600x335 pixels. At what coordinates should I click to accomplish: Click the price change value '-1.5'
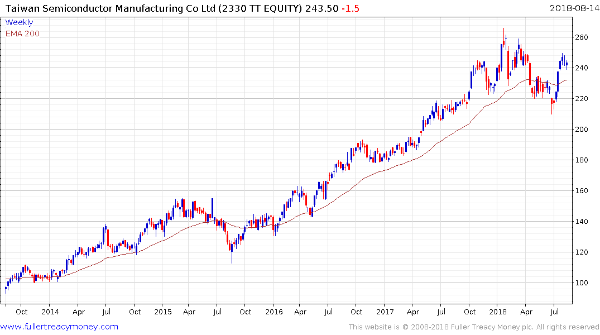coord(350,8)
